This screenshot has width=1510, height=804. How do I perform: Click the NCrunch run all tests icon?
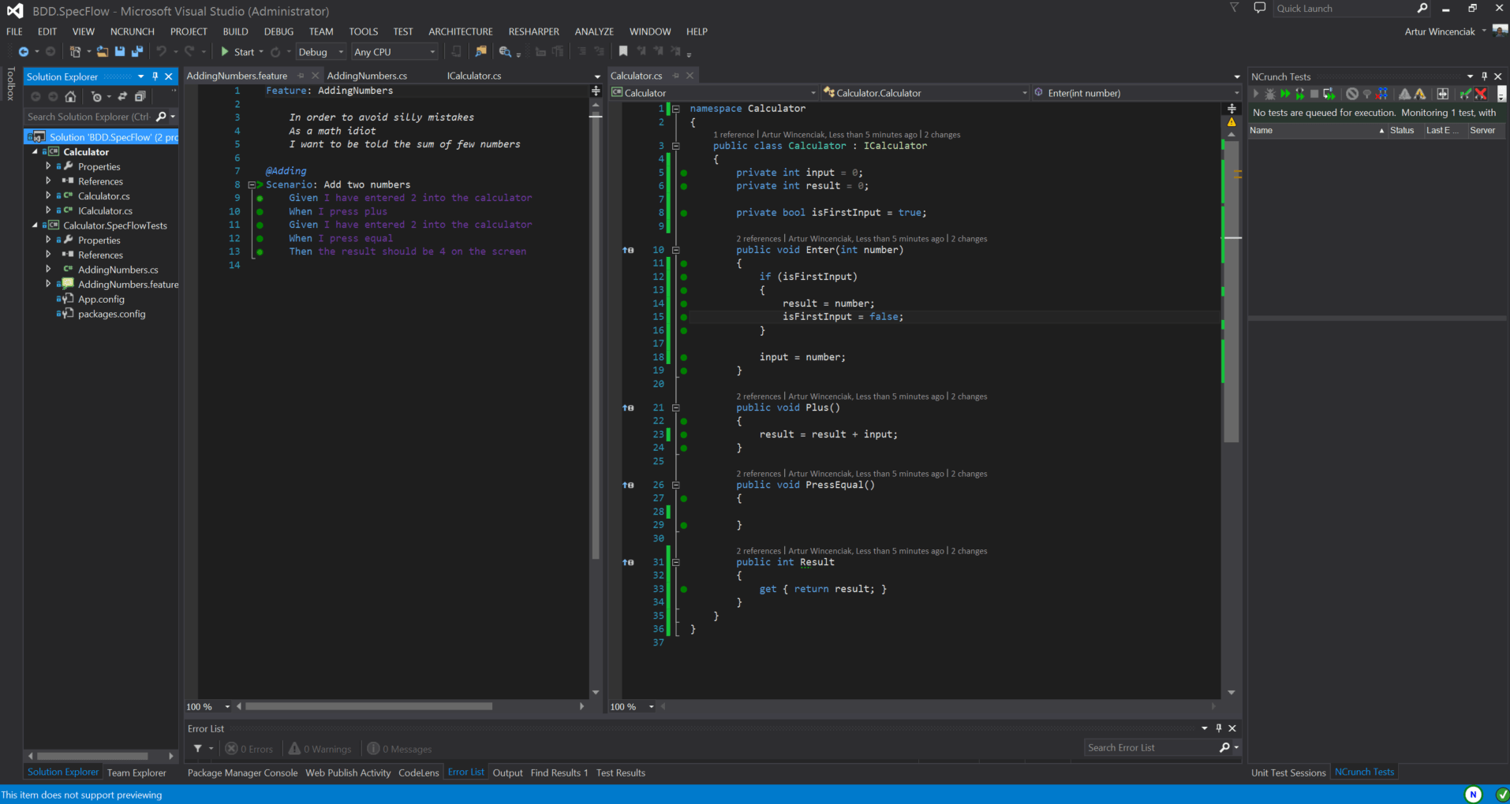(x=1285, y=94)
